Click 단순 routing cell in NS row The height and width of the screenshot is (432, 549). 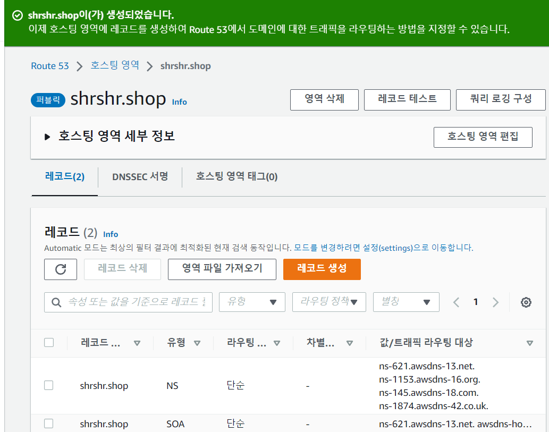tap(235, 385)
